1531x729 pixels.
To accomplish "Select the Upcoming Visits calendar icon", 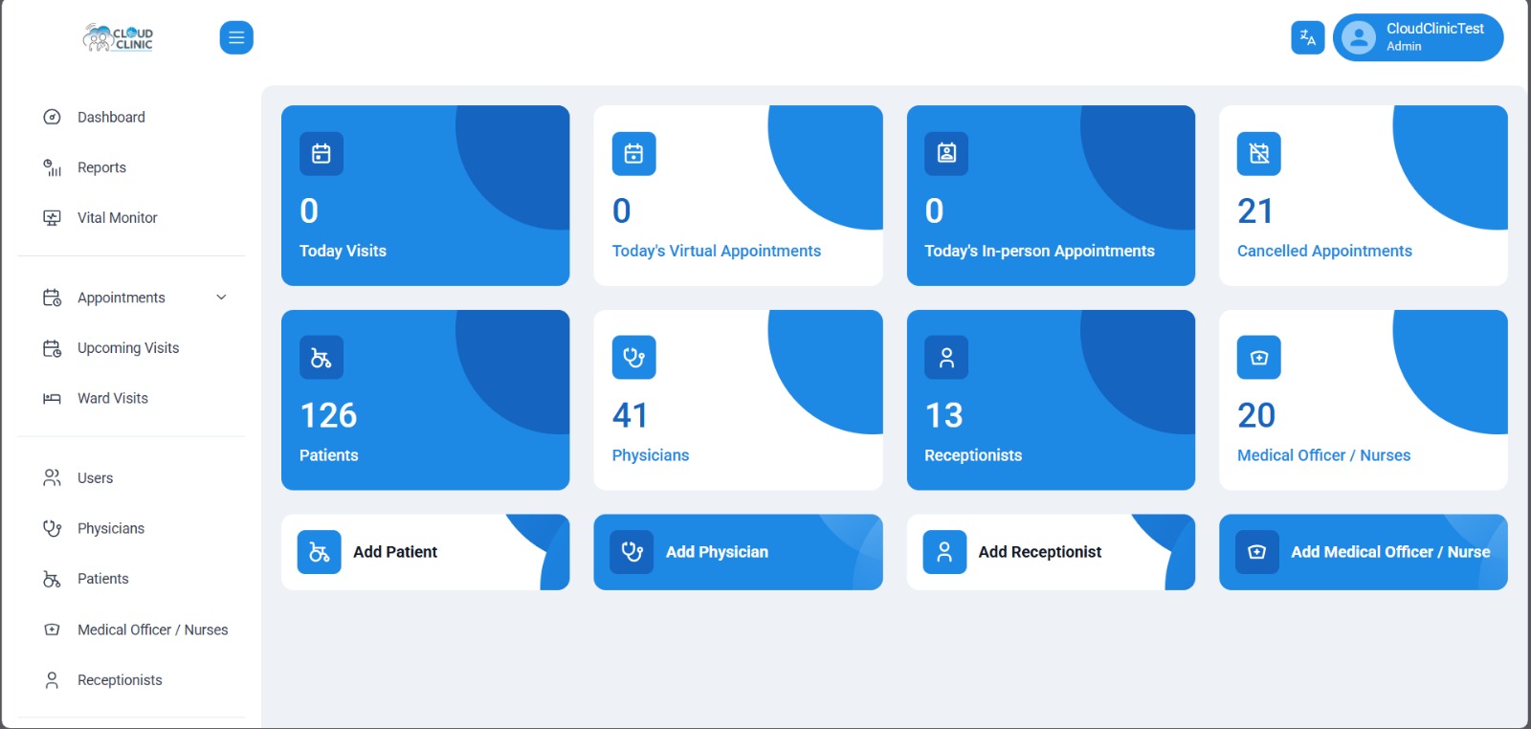I will 53,348.
